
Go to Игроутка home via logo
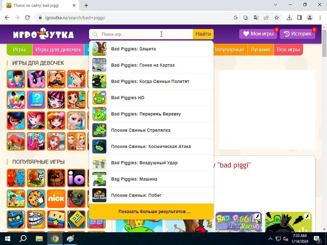coord(43,34)
